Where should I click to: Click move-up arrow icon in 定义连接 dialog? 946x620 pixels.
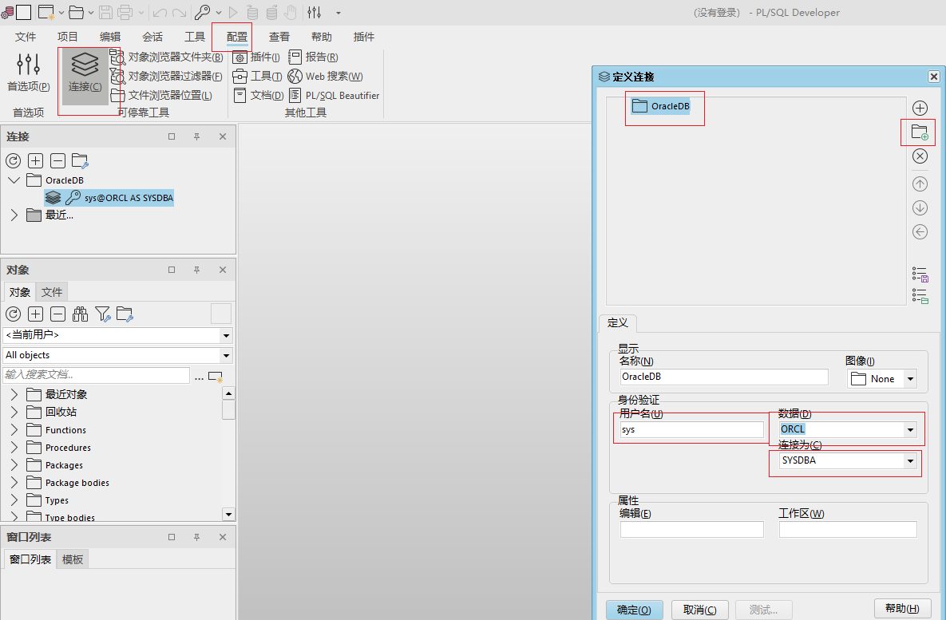click(x=920, y=184)
